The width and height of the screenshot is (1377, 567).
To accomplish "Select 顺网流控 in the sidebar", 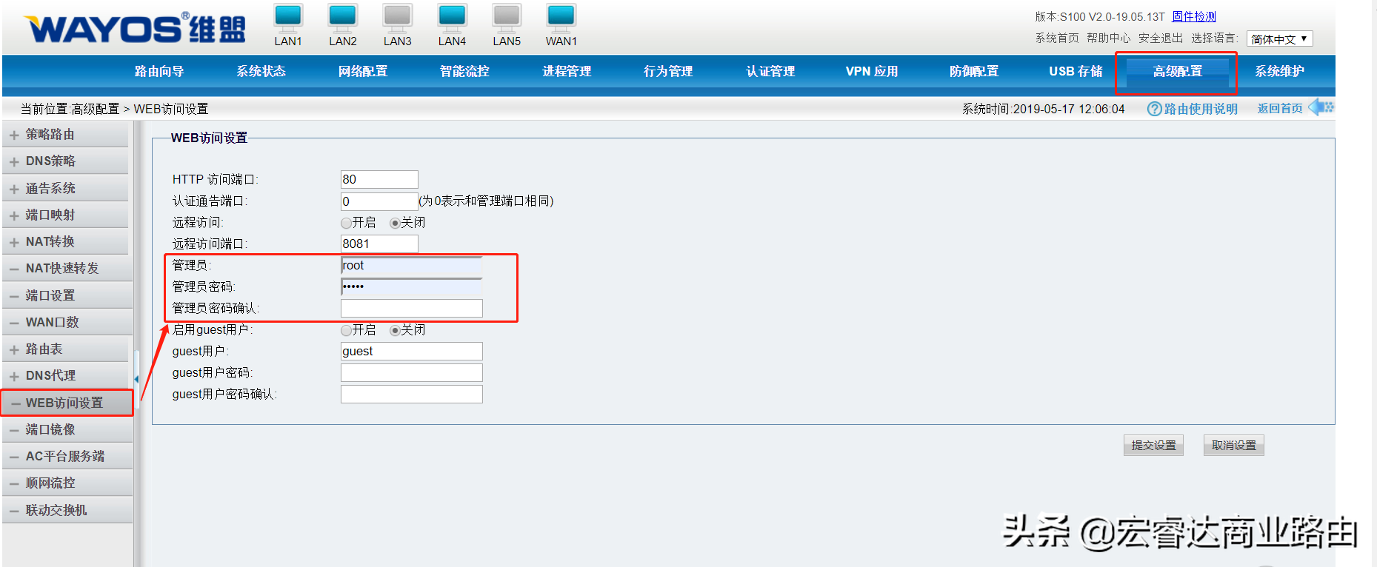I will 67,483.
